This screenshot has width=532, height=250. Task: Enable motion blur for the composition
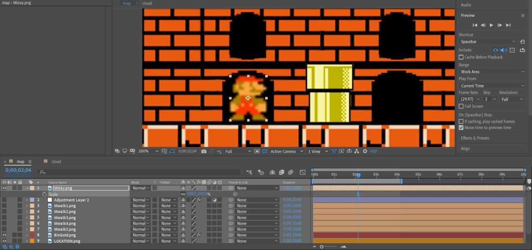[291, 172]
